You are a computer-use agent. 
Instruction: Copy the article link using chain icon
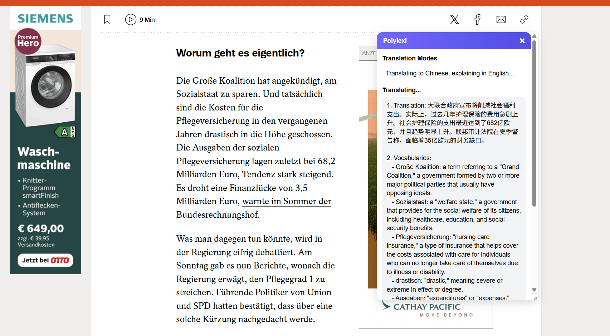[x=524, y=20]
